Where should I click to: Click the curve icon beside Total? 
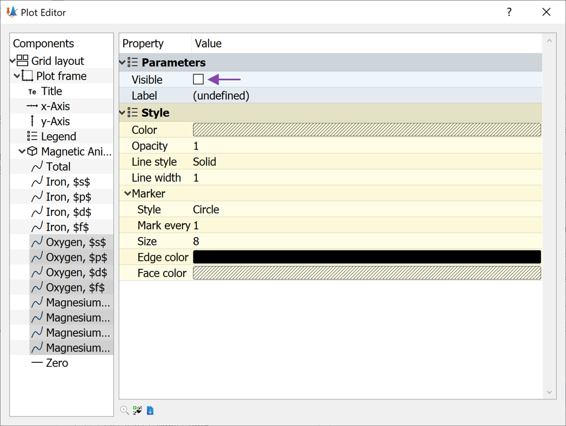tap(37, 167)
